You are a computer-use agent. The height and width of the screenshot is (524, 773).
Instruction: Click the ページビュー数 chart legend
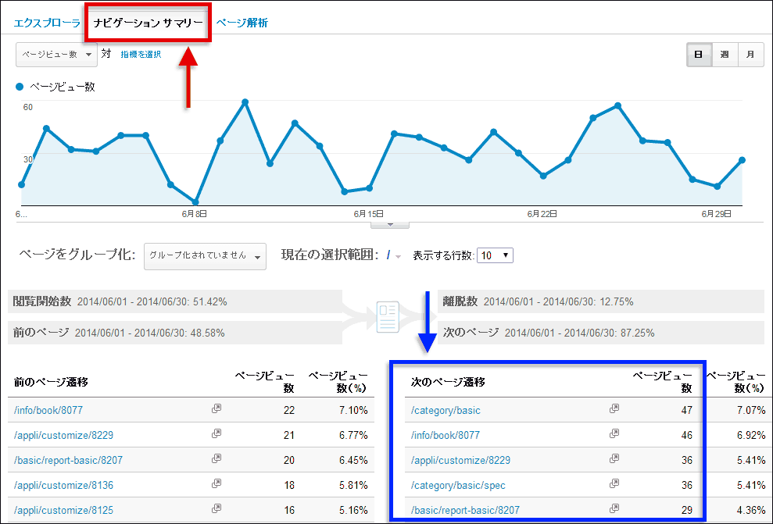[55, 87]
